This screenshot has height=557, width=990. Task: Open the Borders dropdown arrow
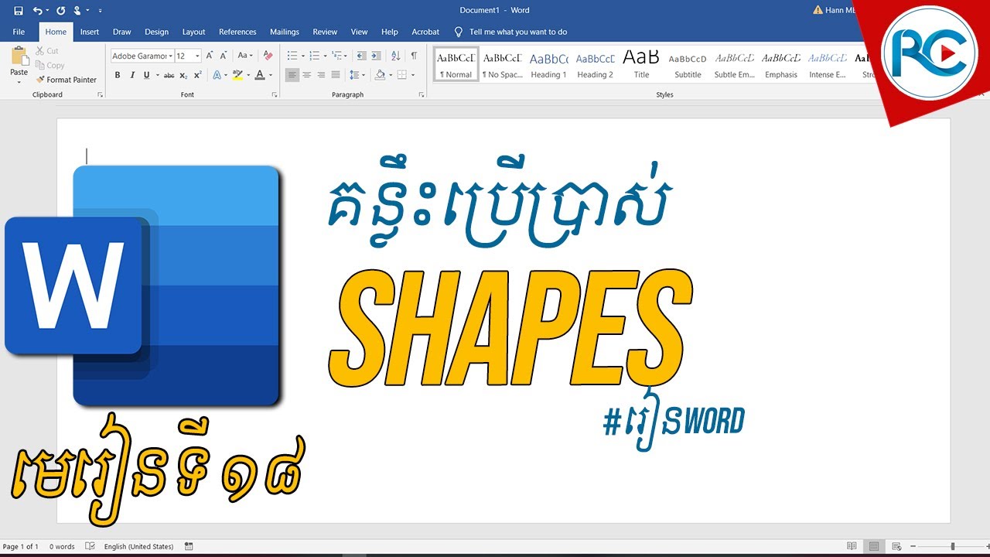pos(413,75)
